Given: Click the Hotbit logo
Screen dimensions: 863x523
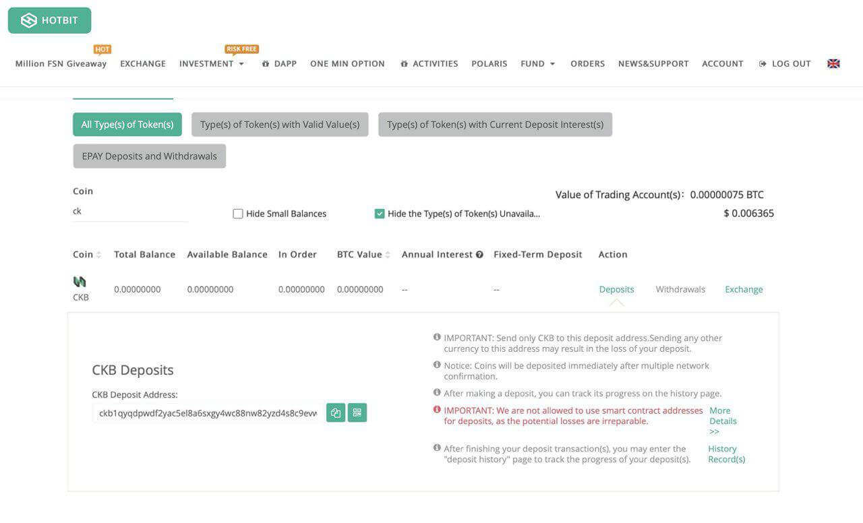Looking at the screenshot, I should [x=49, y=20].
